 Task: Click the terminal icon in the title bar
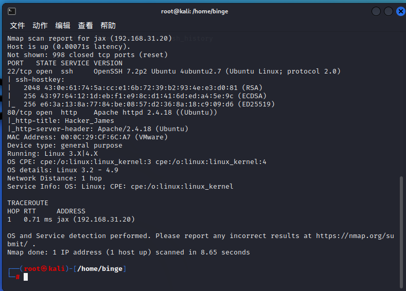12,11
